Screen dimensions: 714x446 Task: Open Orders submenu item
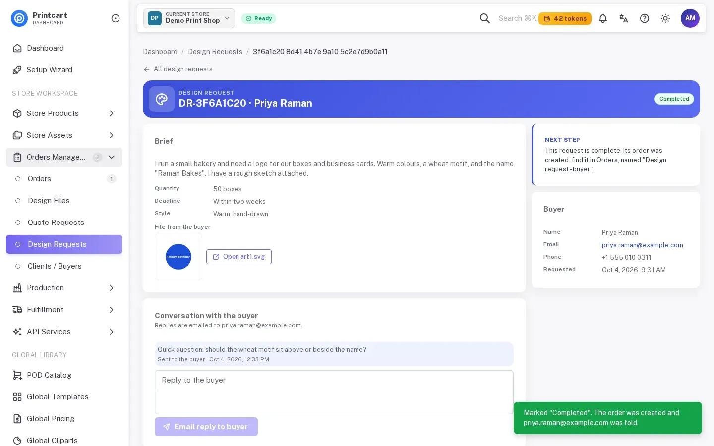tap(64, 179)
